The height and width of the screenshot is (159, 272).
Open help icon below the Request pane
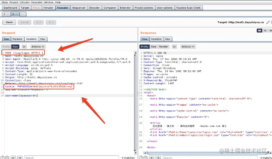pyautogui.click(x=3, y=158)
